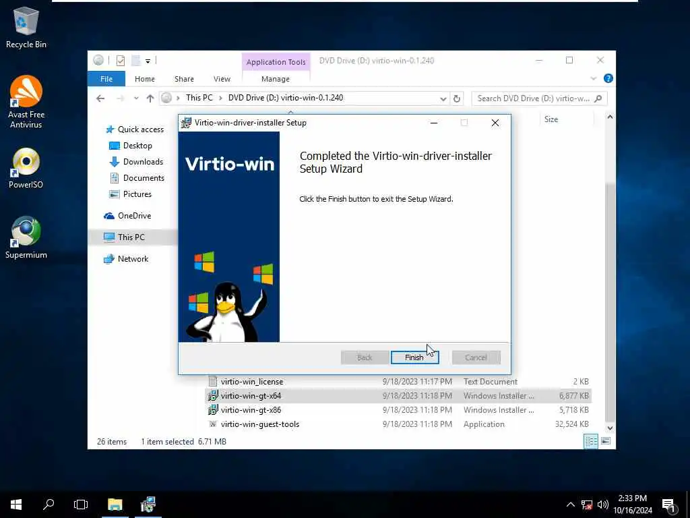
Task: Open Pictures in navigation pane
Action: coord(130,194)
